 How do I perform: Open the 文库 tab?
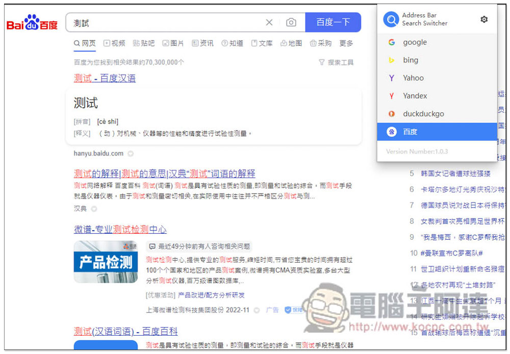tap(262, 43)
